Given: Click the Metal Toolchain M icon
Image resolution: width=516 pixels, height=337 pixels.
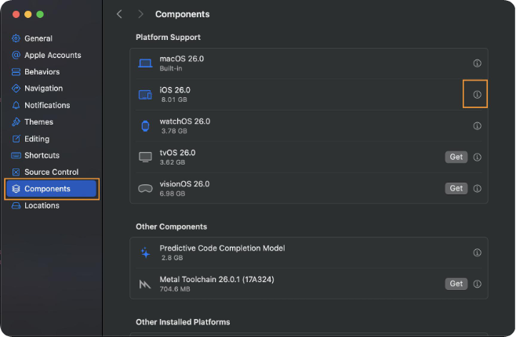Looking at the screenshot, I should [x=145, y=284].
